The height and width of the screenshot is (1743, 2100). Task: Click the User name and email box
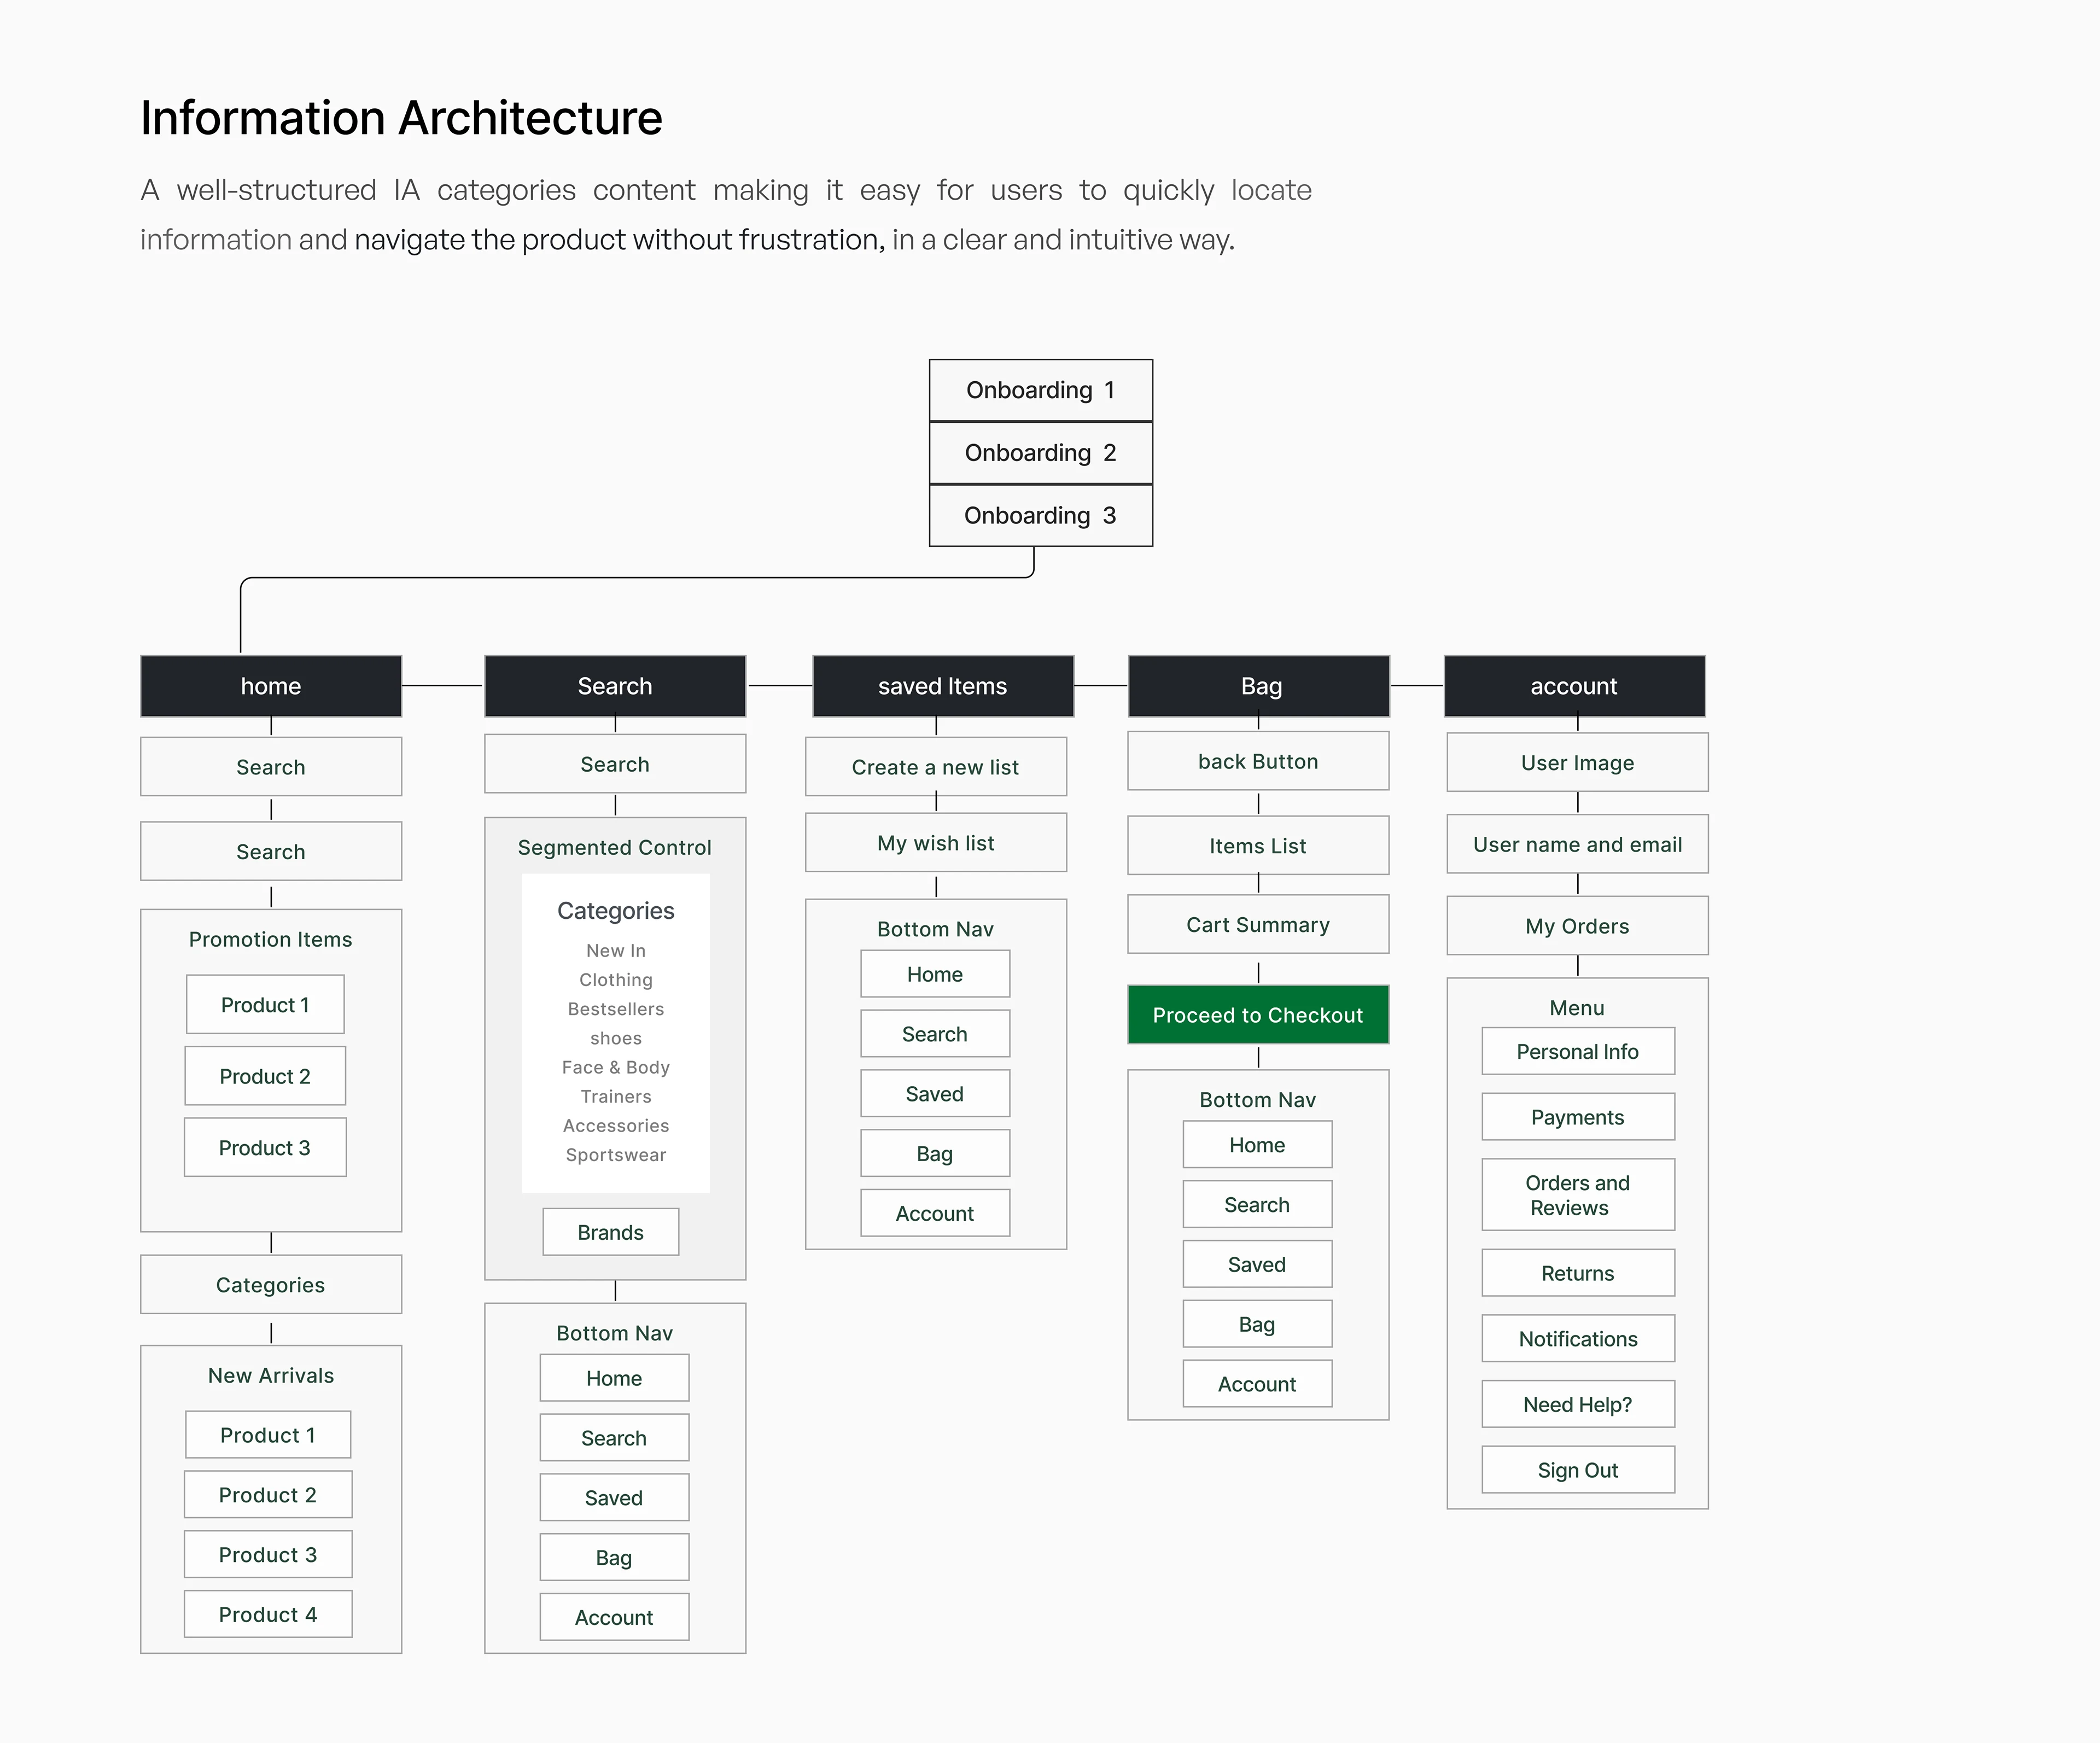(x=1577, y=844)
